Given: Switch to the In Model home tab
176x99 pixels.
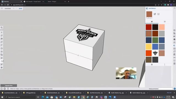Looking at the screenshot, I should click(x=152, y=21).
